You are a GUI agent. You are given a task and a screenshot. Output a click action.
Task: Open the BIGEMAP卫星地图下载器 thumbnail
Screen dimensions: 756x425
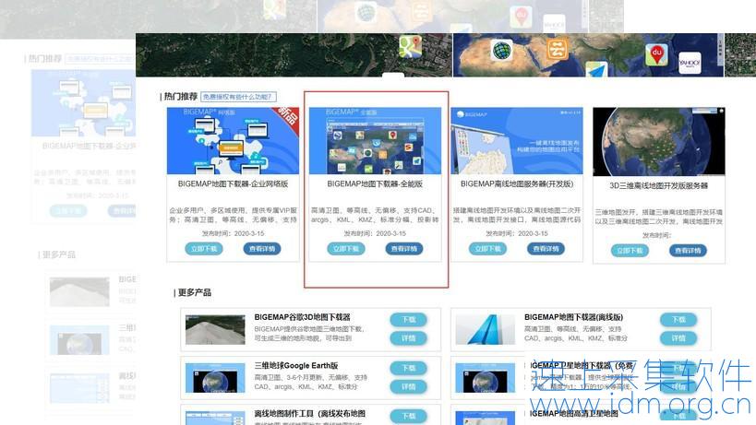(485, 378)
